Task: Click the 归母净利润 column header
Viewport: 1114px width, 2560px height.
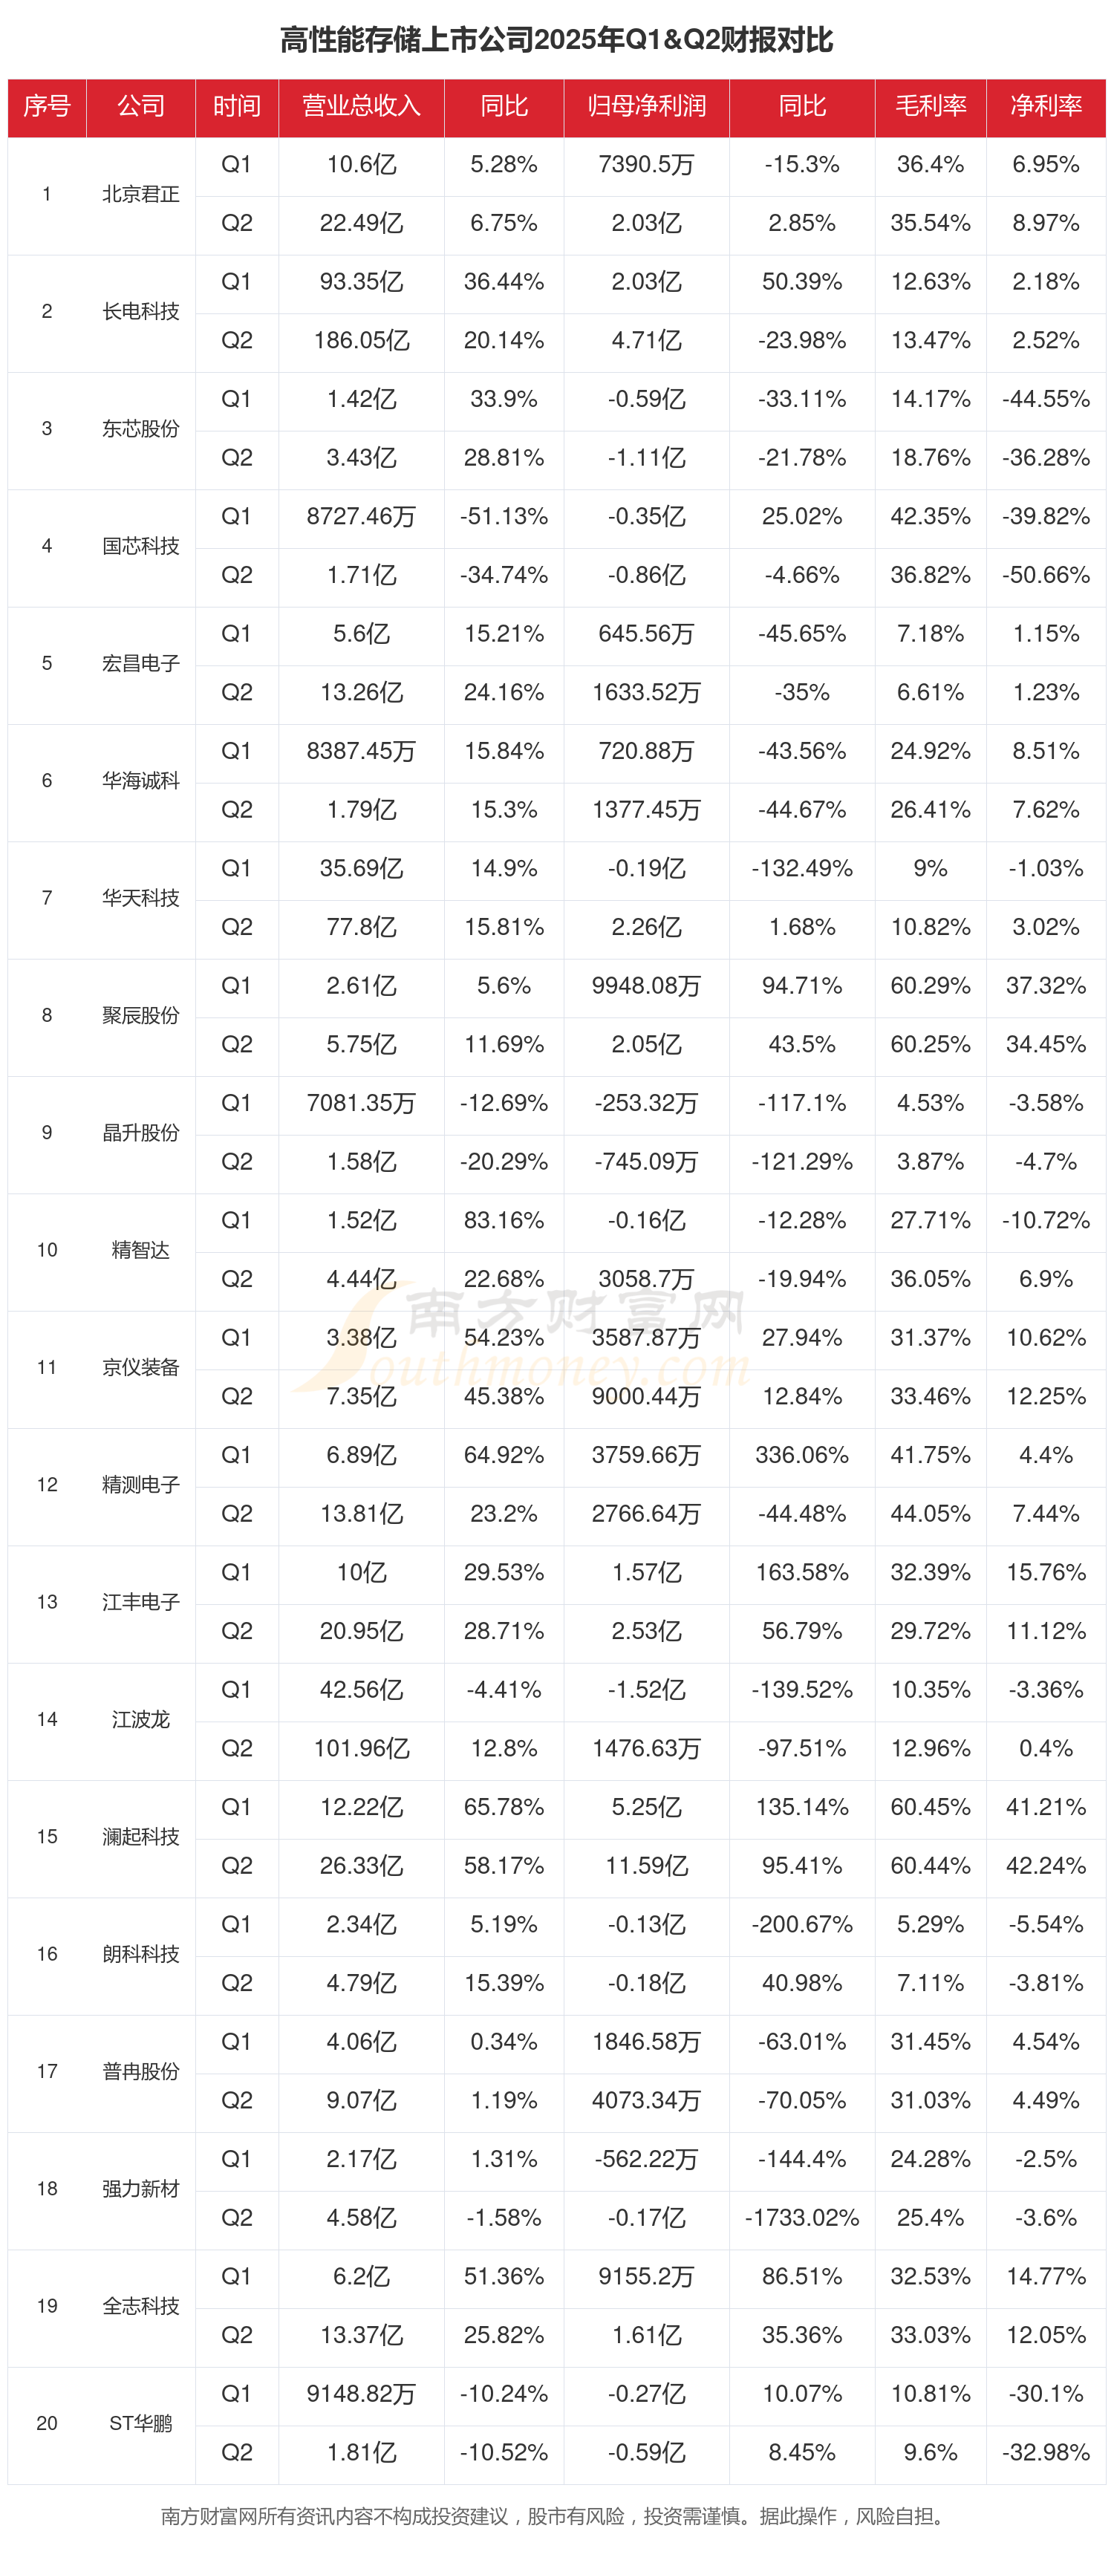Action: click(x=646, y=106)
